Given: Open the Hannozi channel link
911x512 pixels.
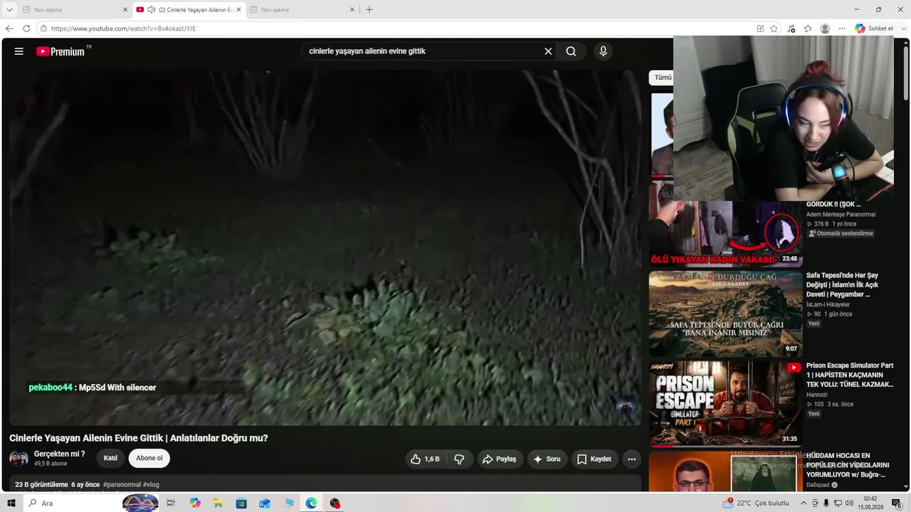Looking at the screenshot, I should coord(817,395).
